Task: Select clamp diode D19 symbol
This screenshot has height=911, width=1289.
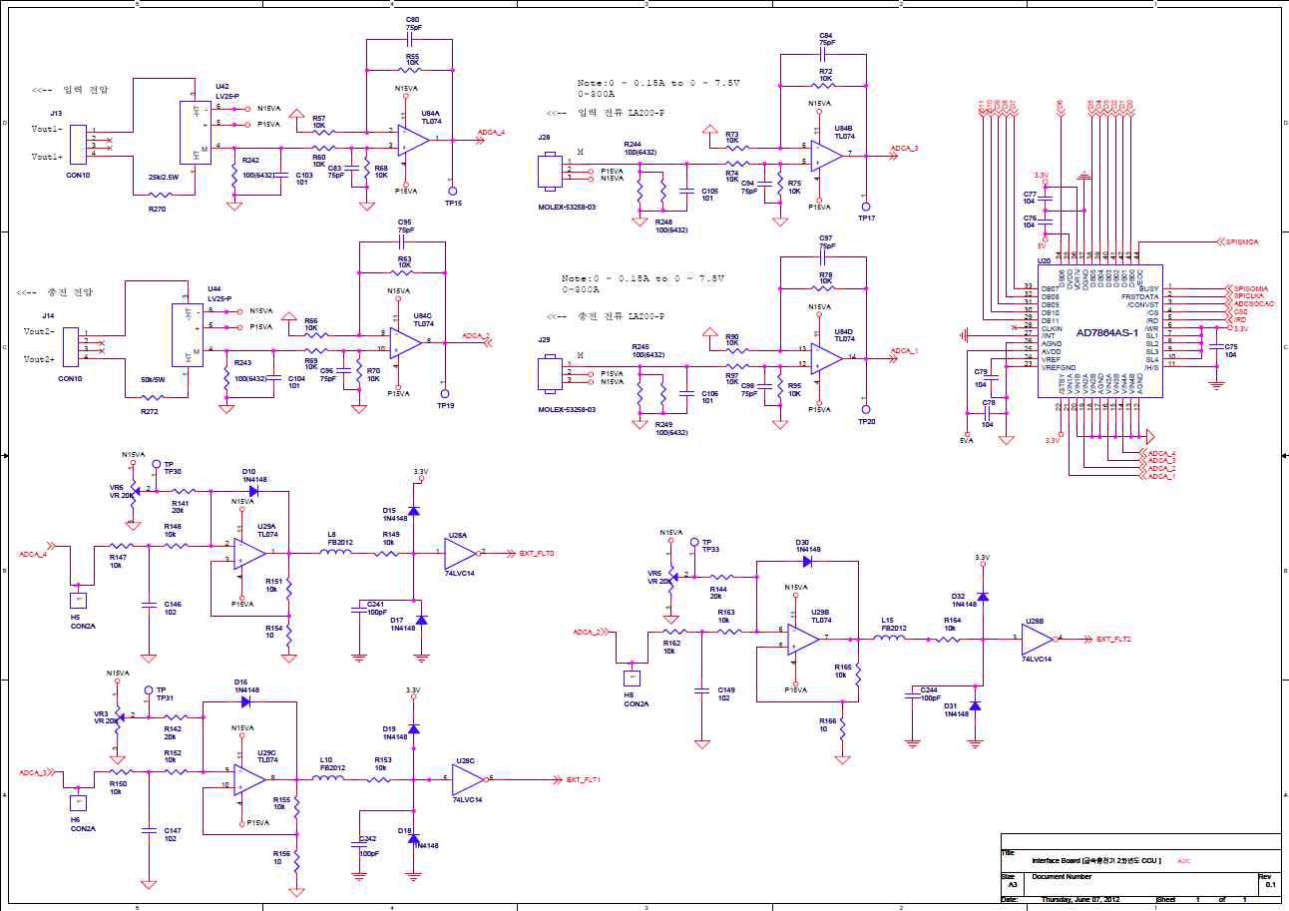Action: pyautogui.click(x=413, y=730)
